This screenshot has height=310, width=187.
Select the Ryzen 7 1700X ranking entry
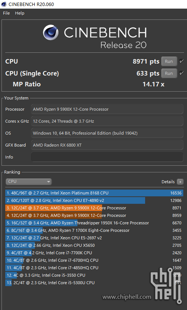tap(94, 230)
